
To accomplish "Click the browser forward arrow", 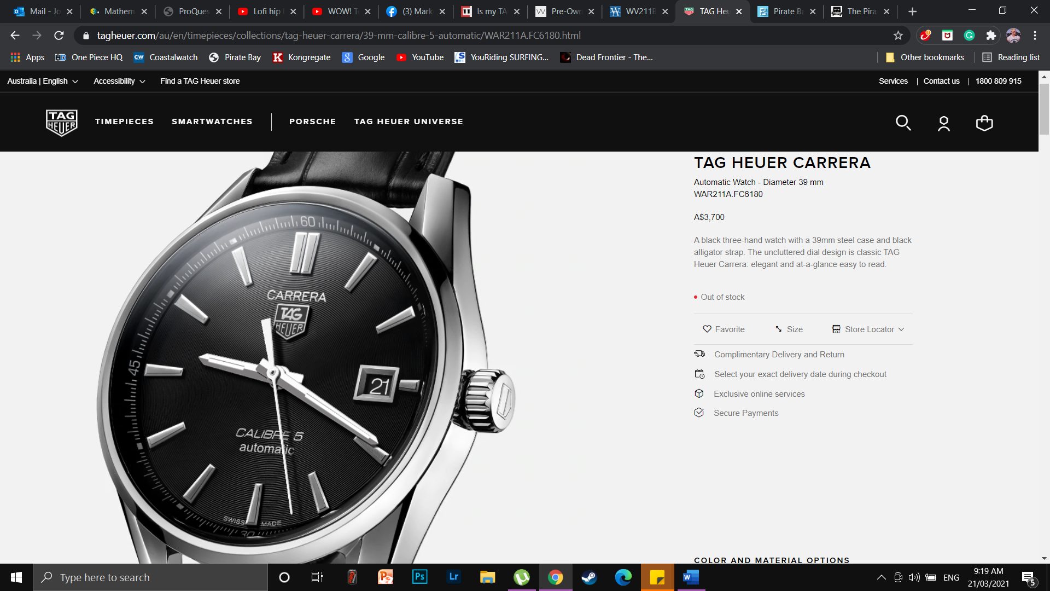I will pyautogui.click(x=37, y=36).
